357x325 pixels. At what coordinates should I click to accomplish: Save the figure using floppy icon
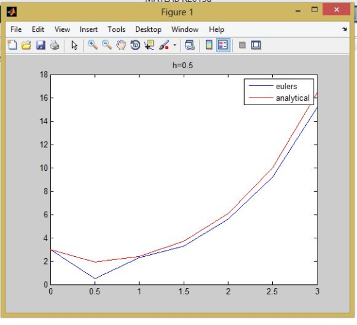41,45
